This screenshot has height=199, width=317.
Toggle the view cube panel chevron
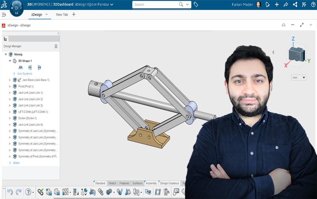(x=273, y=52)
